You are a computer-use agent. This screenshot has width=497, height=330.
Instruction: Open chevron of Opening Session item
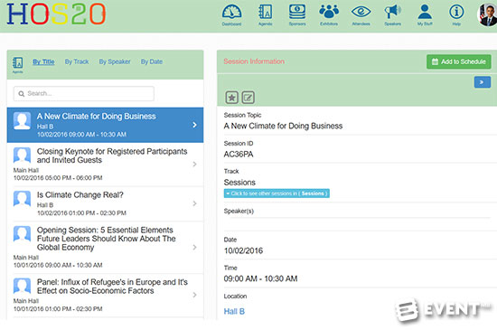(x=194, y=247)
